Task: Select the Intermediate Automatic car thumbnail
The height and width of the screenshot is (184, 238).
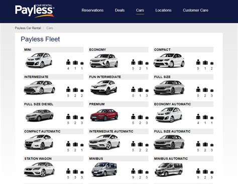Action: 104,142
